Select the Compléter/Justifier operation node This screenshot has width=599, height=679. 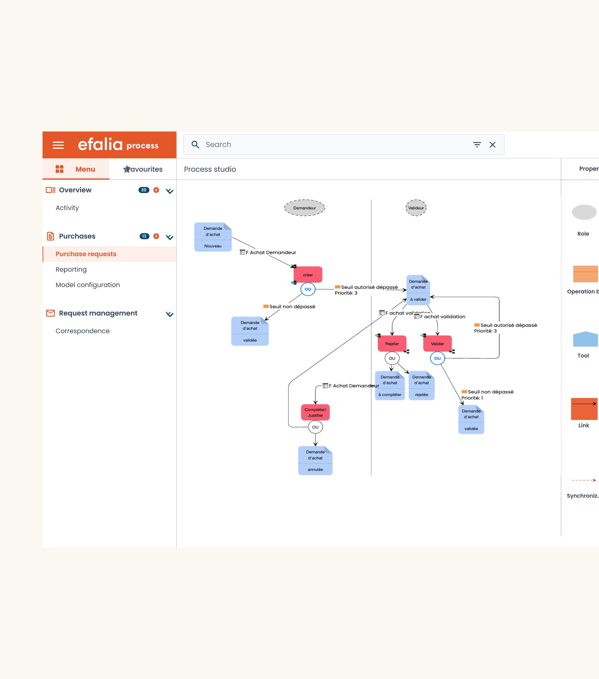point(315,412)
